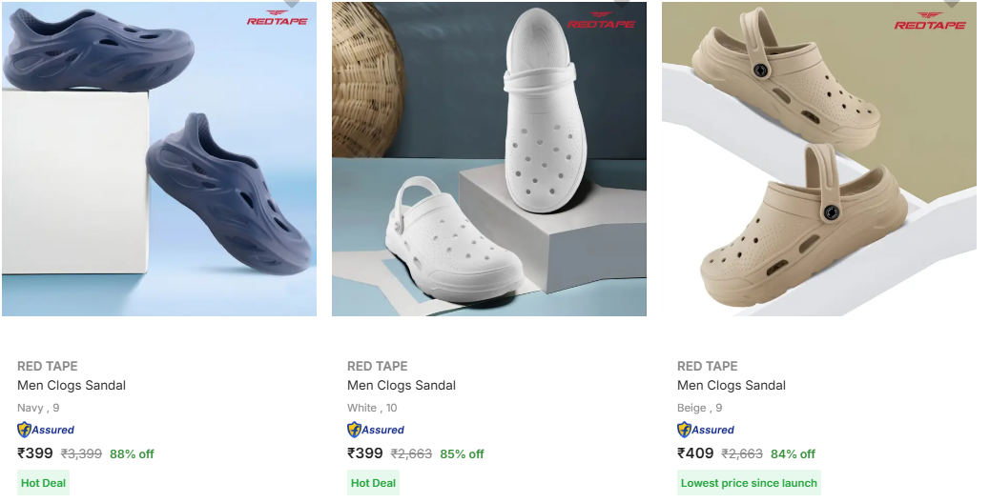This screenshot has width=990, height=503.
Task: Click the Hot Deal tag under white clogs
Action: (373, 483)
